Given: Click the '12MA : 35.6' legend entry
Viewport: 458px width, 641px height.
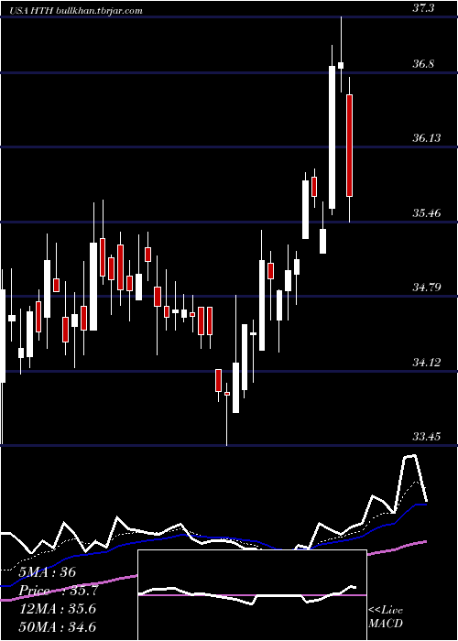Looking at the screenshot, I should tap(57, 609).
